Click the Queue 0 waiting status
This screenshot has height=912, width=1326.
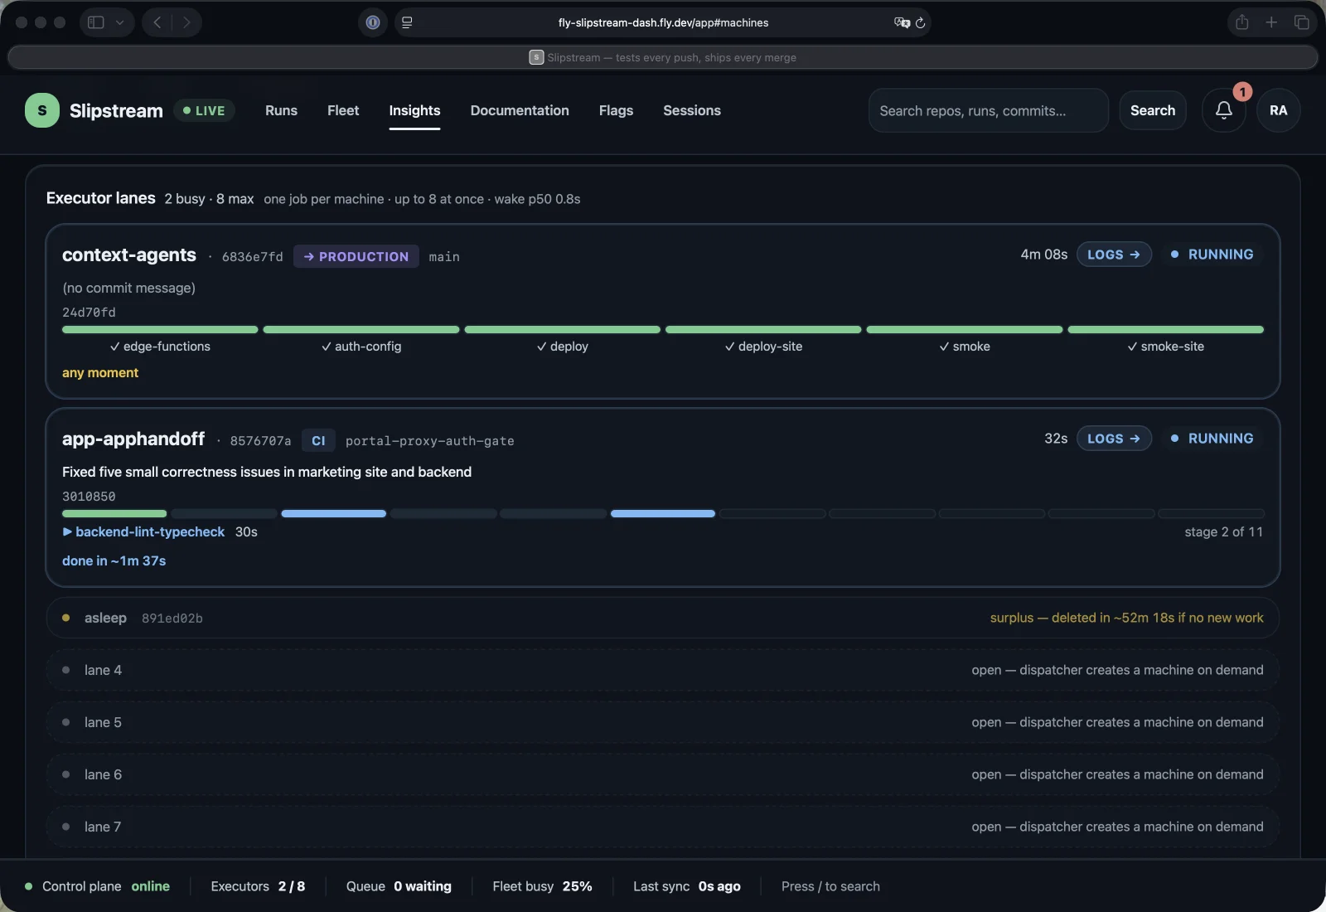(399, 886)
